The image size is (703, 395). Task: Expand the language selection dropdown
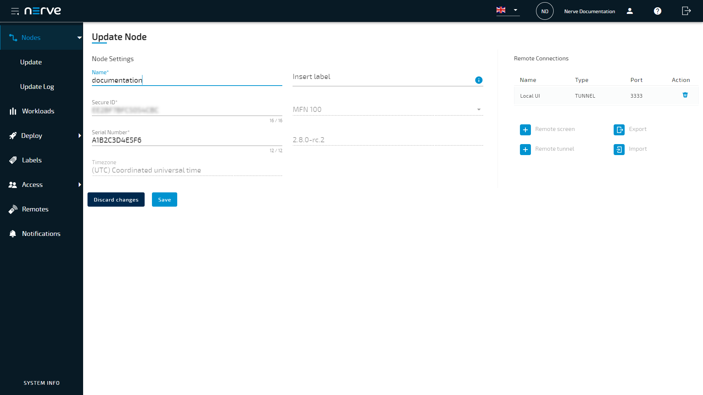point(516,10)
